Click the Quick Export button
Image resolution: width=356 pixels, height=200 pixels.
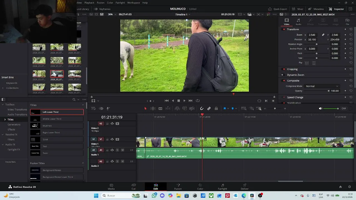click(x=278, y=9)
